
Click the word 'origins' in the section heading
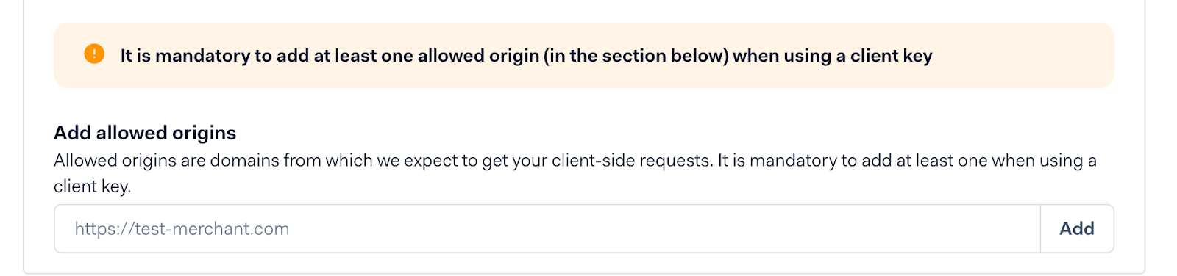point(204,134)
